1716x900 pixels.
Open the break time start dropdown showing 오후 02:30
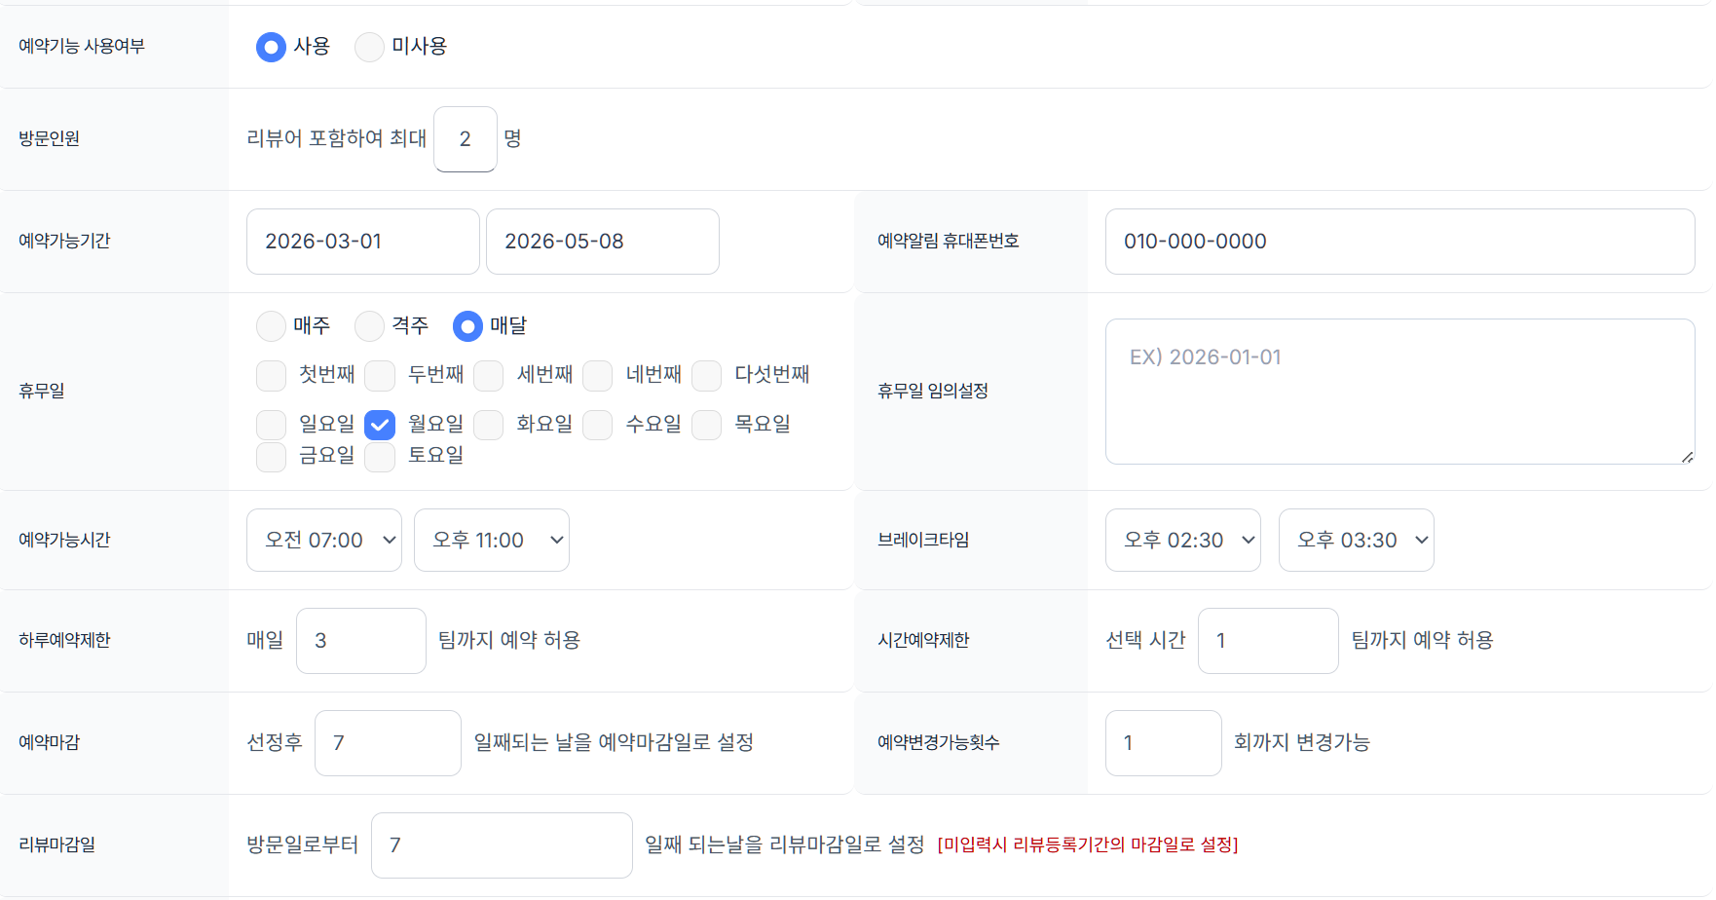pyautogui.click(x=1182, y=540)
